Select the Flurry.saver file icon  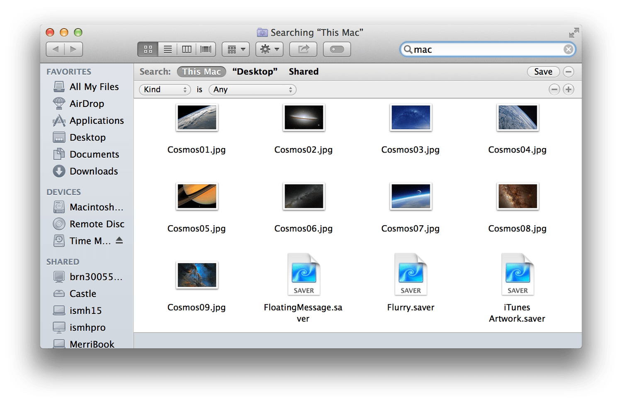tap(411, 274)
